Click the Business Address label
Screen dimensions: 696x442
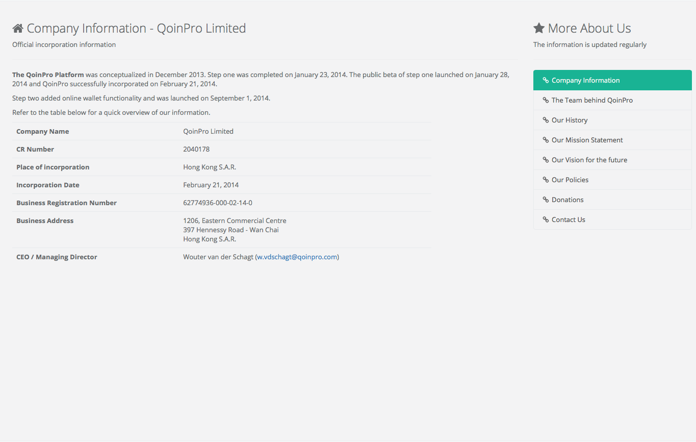coord(45,220)
